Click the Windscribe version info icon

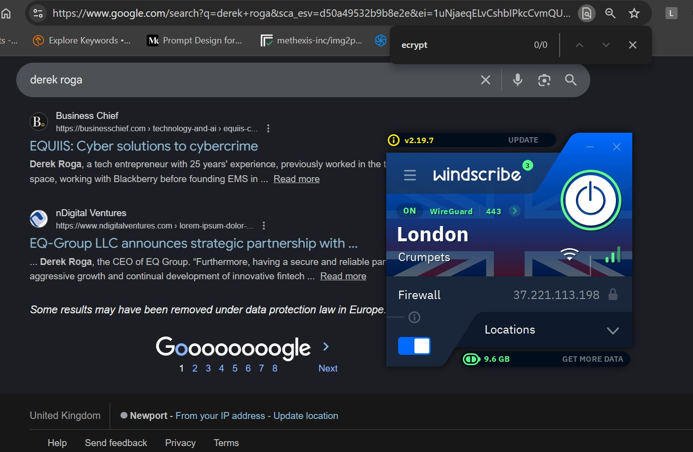(x=394, y=140)
